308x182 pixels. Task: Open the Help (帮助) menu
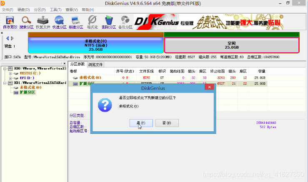tap(88, 10)
